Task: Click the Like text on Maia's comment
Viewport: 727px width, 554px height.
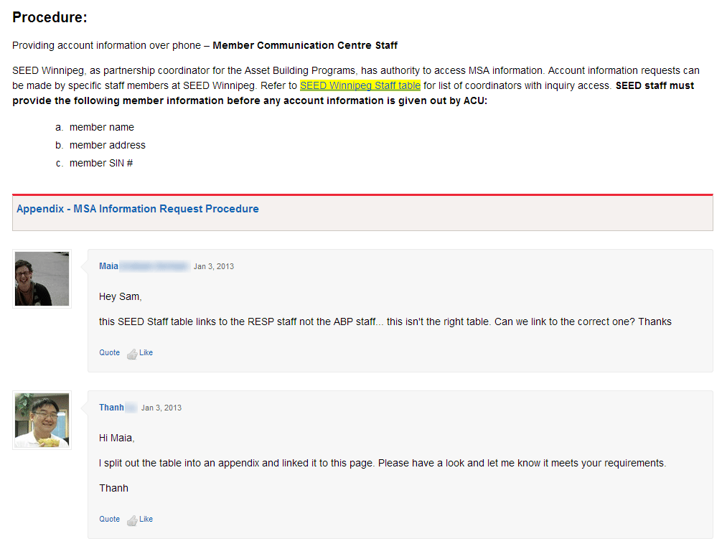Action: [146, 353]
